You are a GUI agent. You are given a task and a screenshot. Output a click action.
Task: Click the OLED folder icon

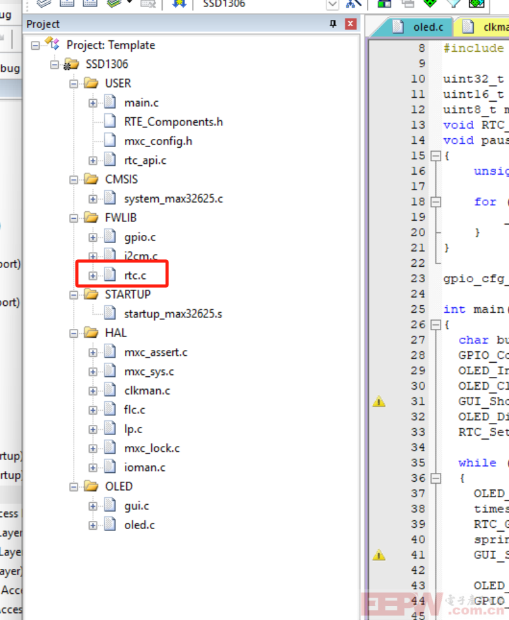(x=91, y=486)
